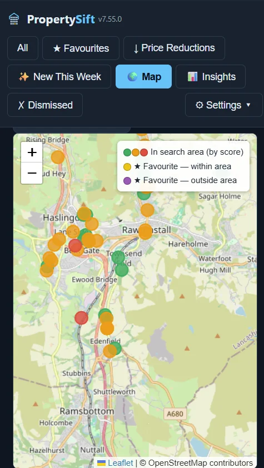Click the Ramsbottom town label
264x468 pixels.
pyautogui.click(x=87, y=411)
